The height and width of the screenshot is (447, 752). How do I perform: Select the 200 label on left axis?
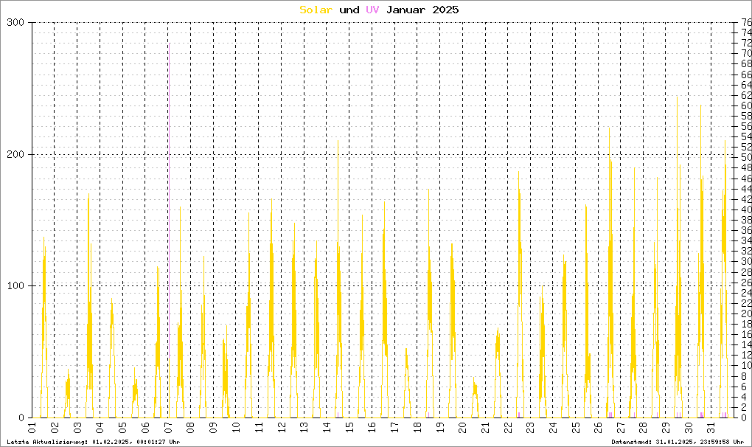(x=16, y=154)
